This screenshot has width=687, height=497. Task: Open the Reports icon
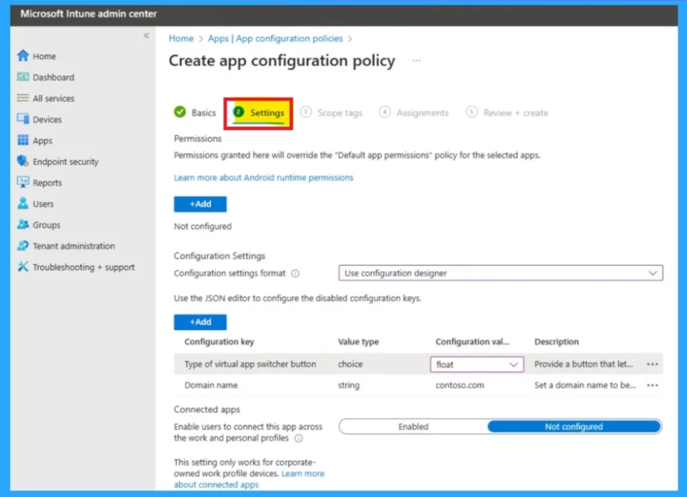click(x=23, y=182)
